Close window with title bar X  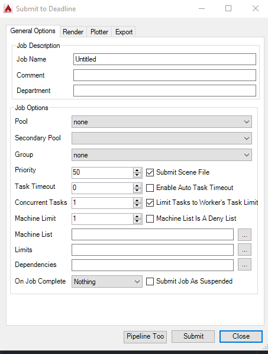point(256,8)
